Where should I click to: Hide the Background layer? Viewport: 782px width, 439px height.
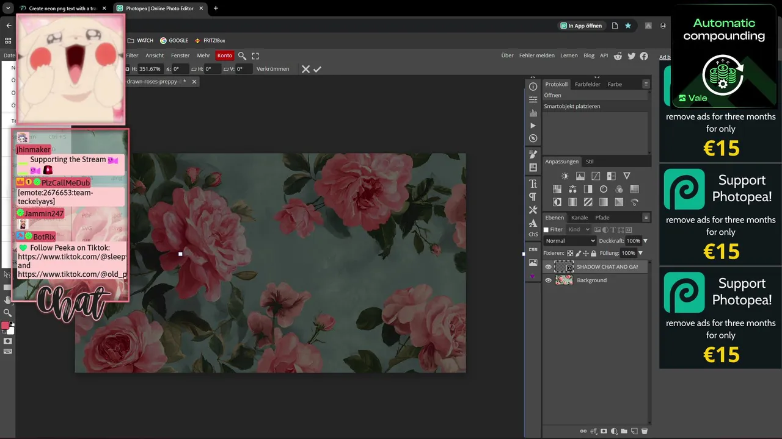point(548,280)
